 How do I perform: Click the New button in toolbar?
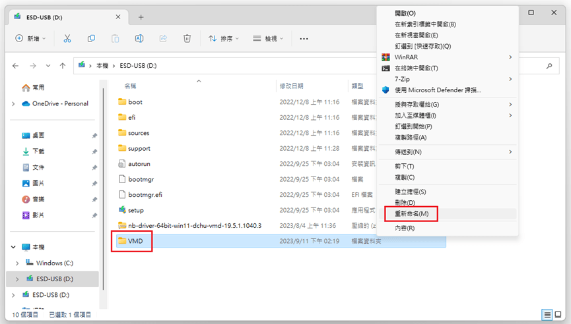coord(30,39)
